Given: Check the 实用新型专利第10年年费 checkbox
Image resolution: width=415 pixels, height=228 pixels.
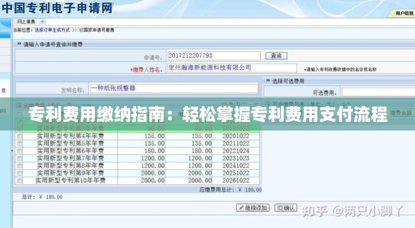Looking at the screenshot, I should (x=20, y=181).
